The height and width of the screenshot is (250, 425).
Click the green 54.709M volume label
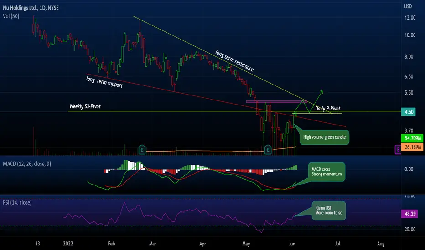(412, 138)
